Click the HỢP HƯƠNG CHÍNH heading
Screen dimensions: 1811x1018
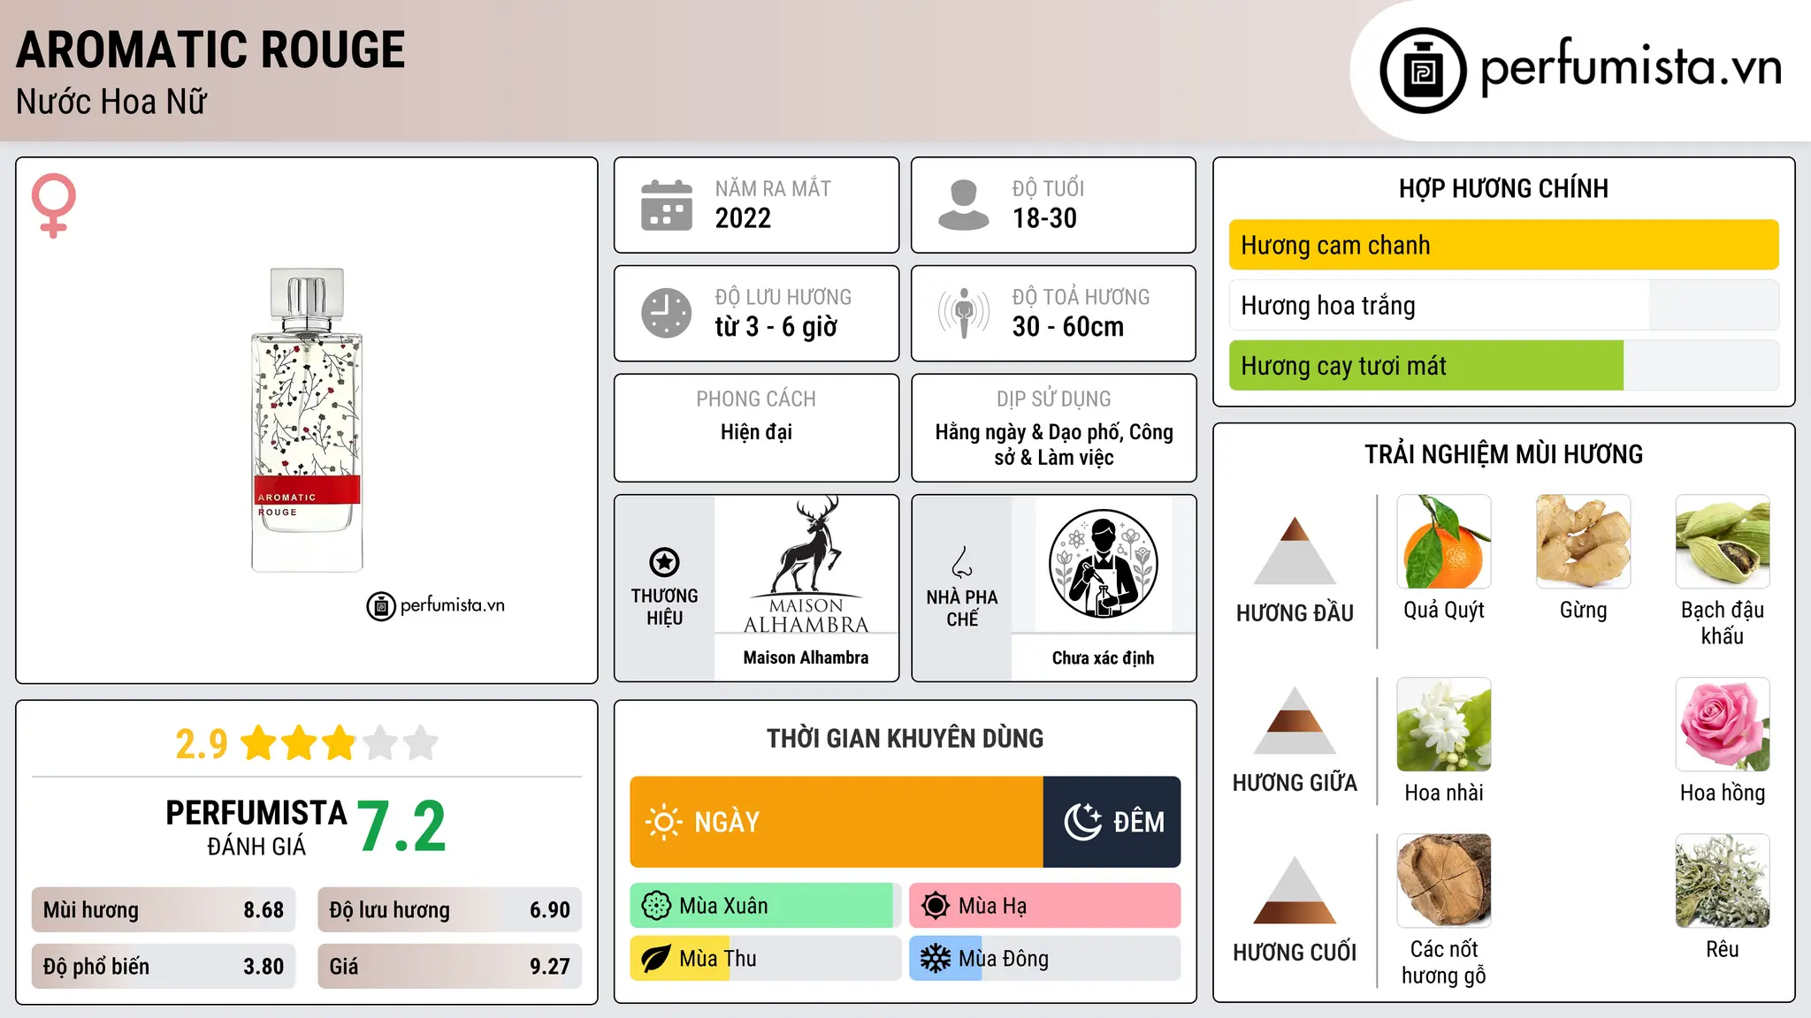(x=1503, y=188)
